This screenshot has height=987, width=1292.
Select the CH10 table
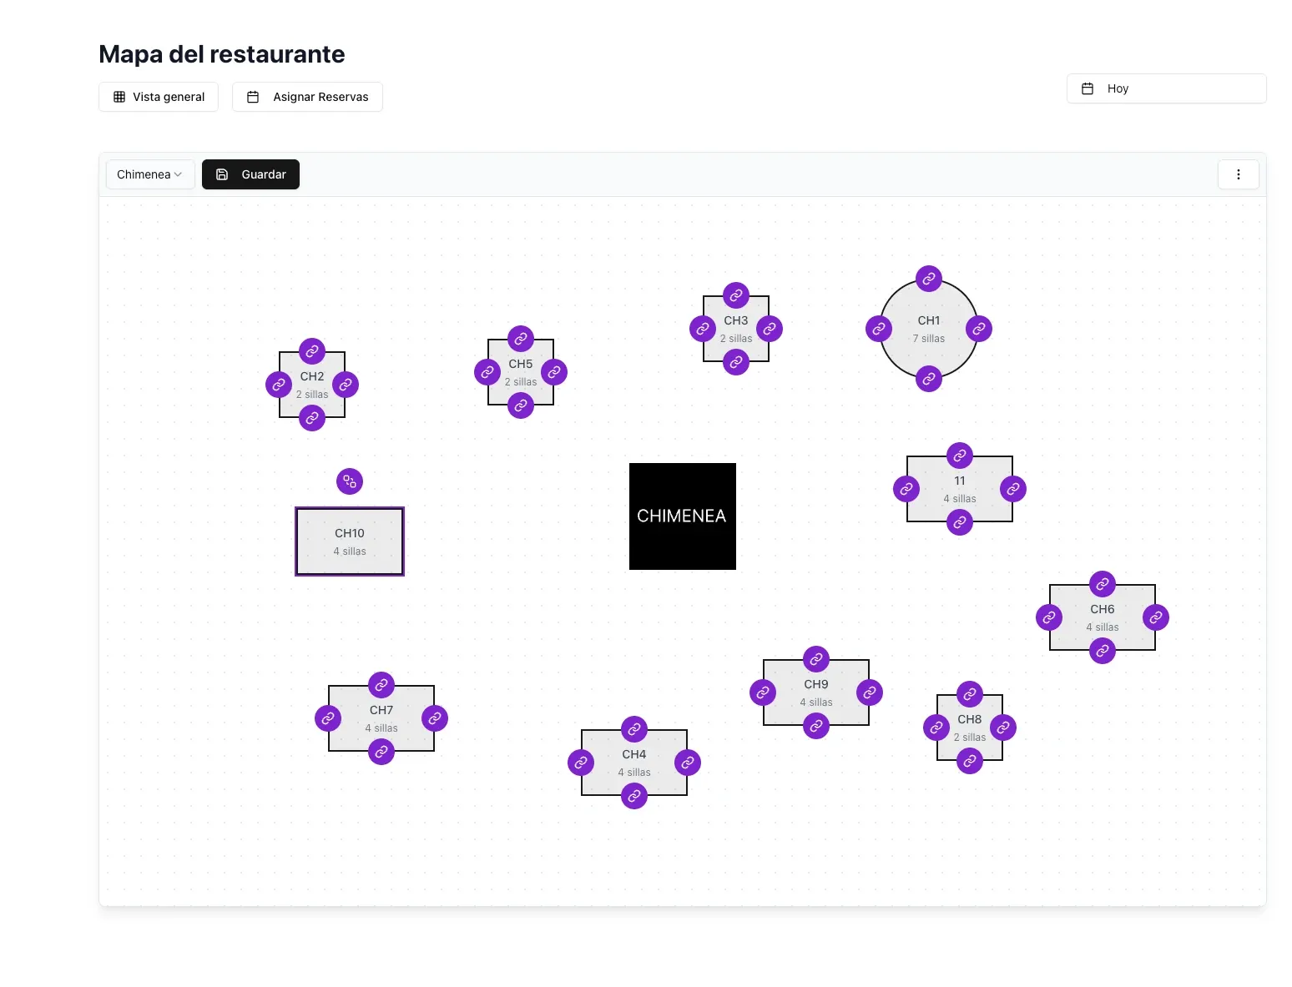350,541
